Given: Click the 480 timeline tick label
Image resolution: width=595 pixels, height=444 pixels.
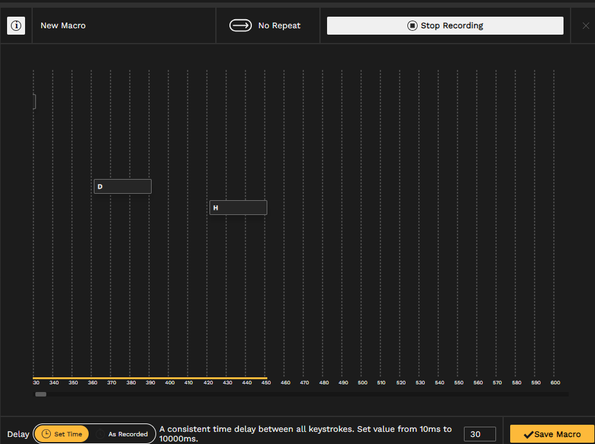Looking at the screenshot, I should click(324, 382).
